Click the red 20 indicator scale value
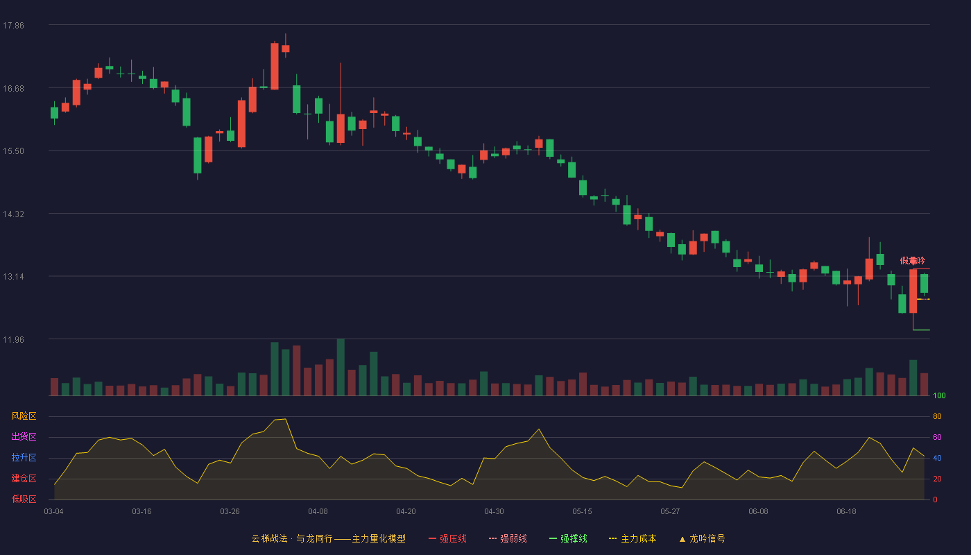The height and width of the screenshot is (555, 971). (x=937, y=479)
